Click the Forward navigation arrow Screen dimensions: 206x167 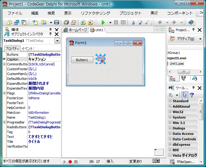(x=174, y=22)
